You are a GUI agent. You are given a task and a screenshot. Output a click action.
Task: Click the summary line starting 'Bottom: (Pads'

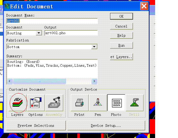coord(52,65)
